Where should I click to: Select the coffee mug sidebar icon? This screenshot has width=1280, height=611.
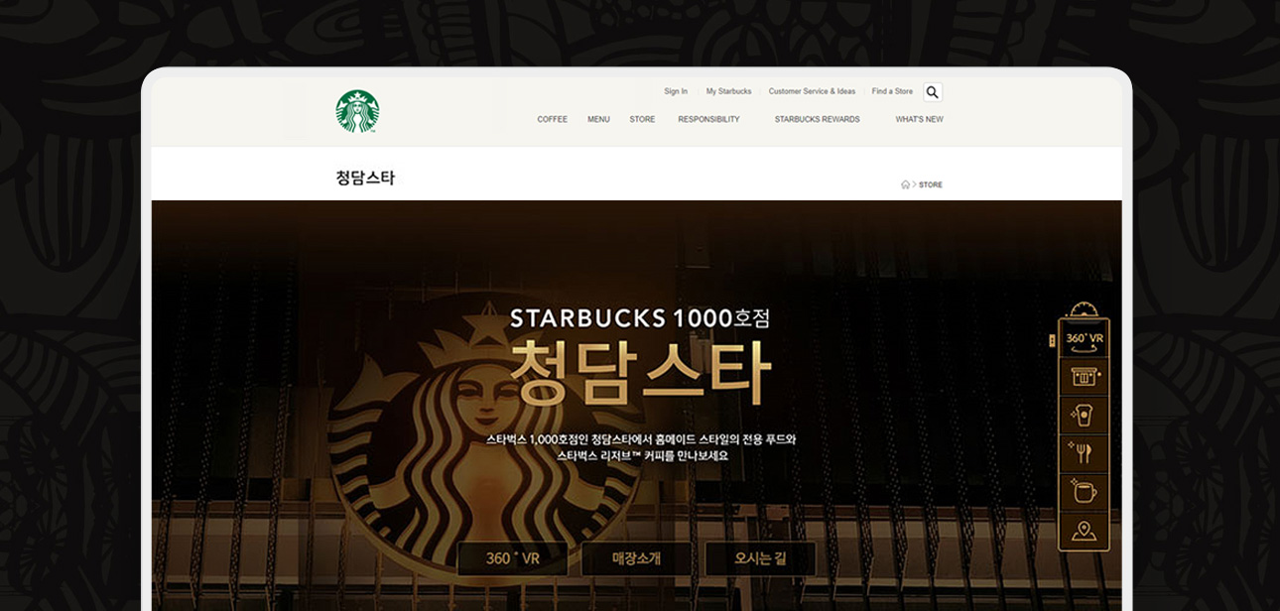click(x=1084, y=492)
